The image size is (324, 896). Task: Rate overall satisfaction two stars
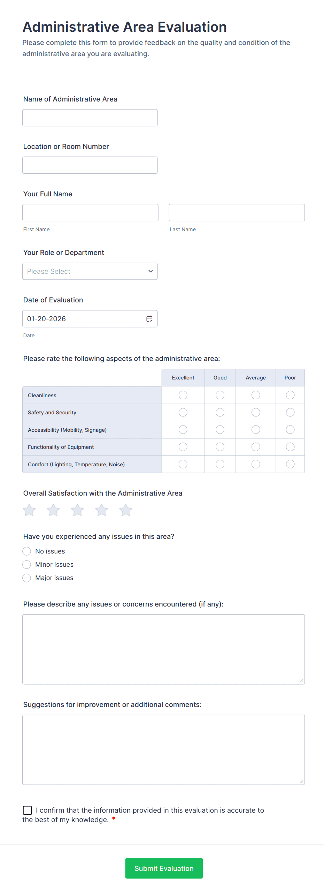(53, 510)
